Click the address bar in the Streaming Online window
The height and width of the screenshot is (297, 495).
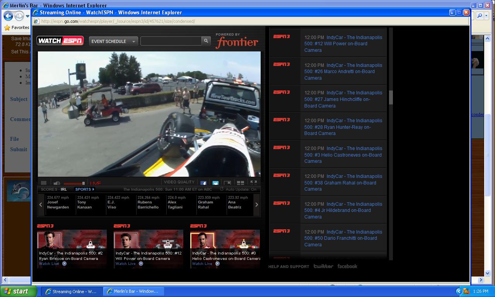point(251,21)
